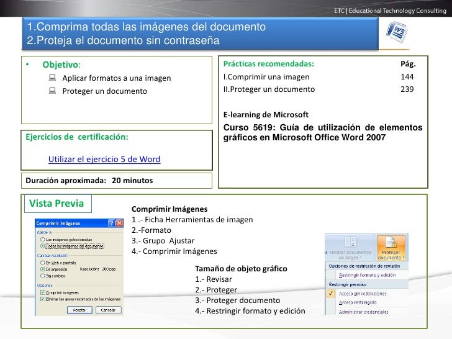
Task: Close the Comprimir imágenes dialog
Action: coord(119,223)
